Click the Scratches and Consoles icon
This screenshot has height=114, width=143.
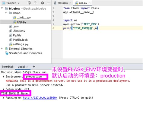[7, 53]
